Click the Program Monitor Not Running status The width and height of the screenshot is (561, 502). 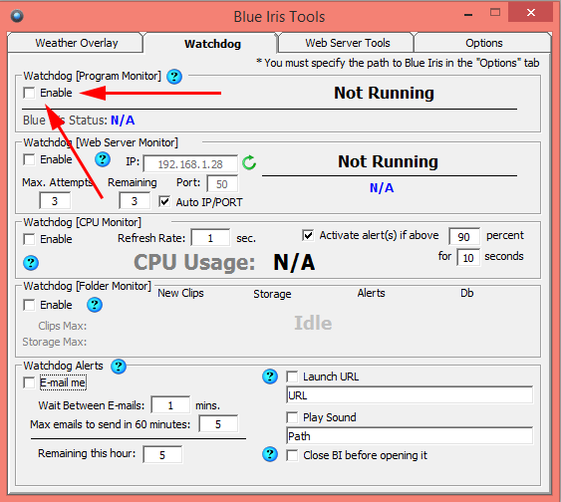[384, 93]
